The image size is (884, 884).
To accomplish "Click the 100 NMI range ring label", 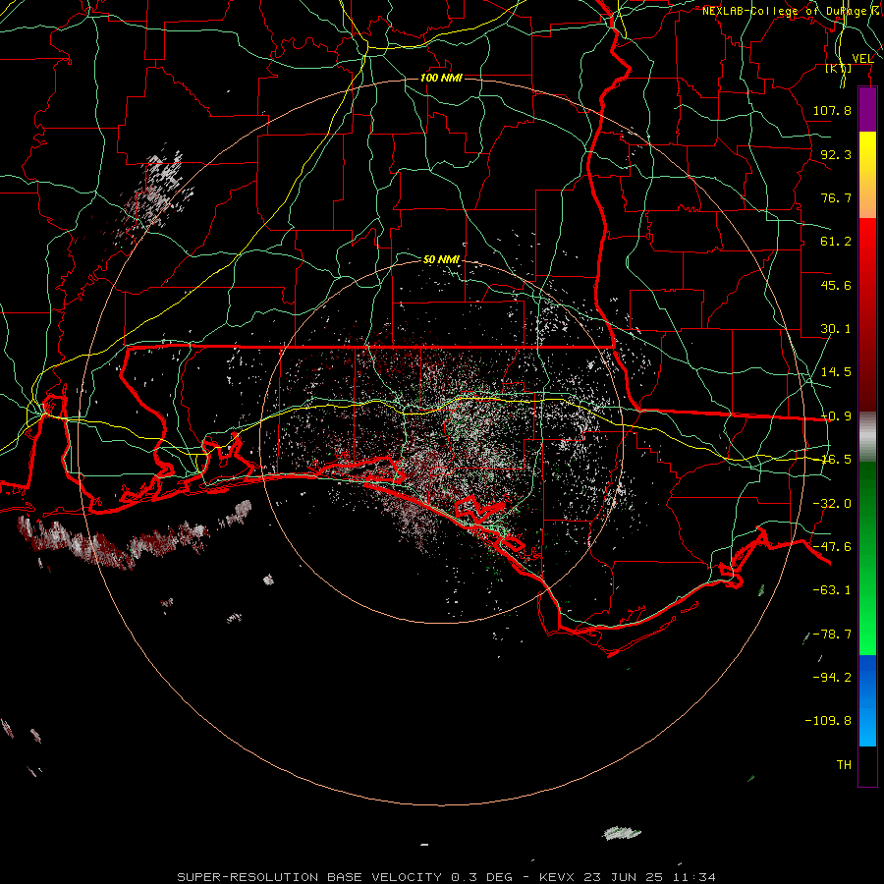I will pos(441,78).
